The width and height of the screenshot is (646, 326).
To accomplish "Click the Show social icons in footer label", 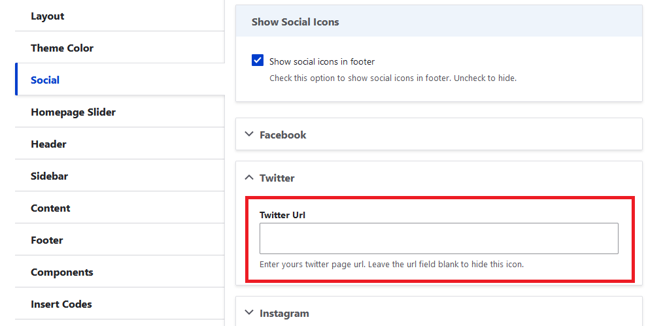I will 322,62.
